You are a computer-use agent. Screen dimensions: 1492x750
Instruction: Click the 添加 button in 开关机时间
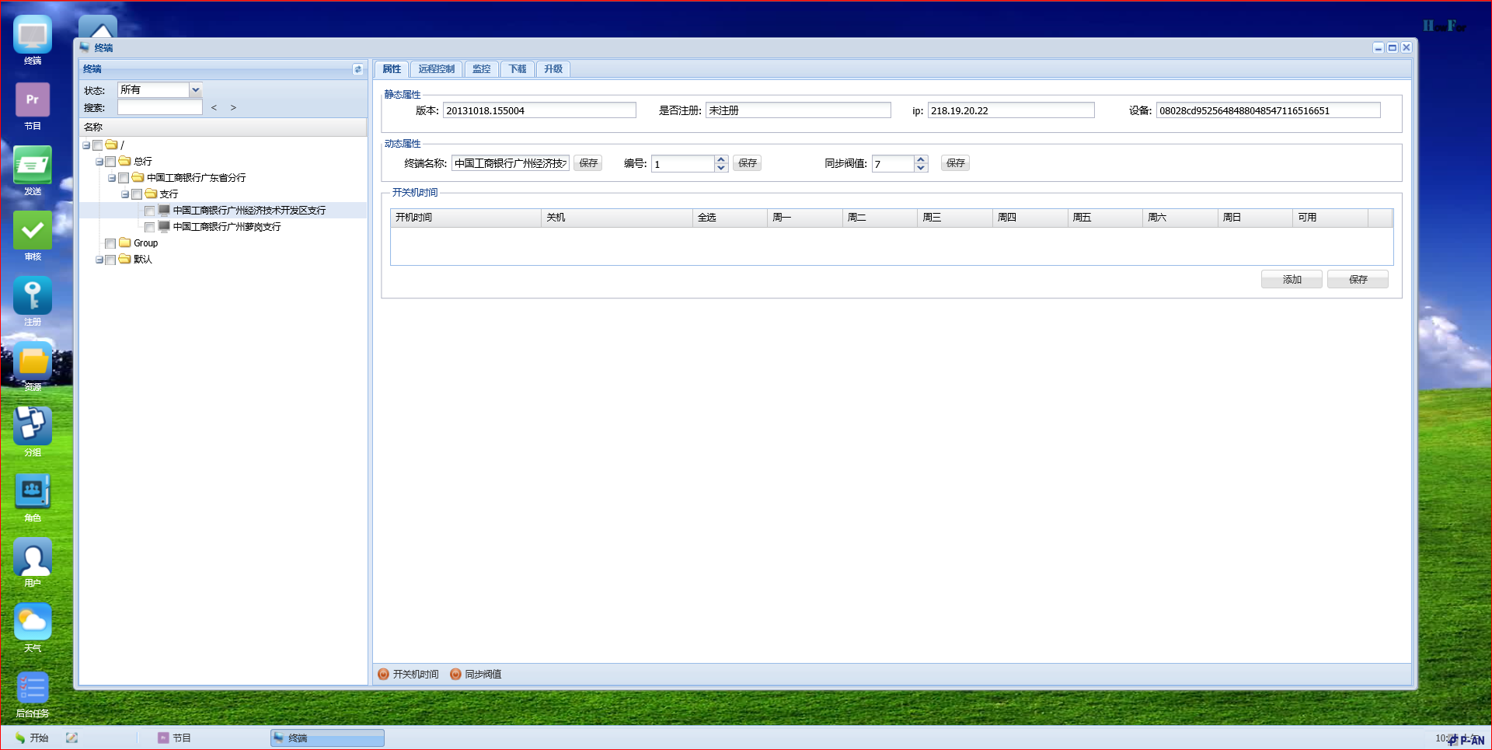coord(1291,280)
